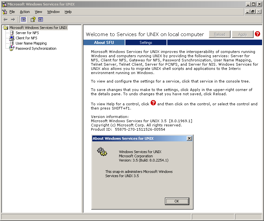Viewport: 264px width, 221px height.
Task: Switch to the About SFU tab
Action: pos(104,43)
